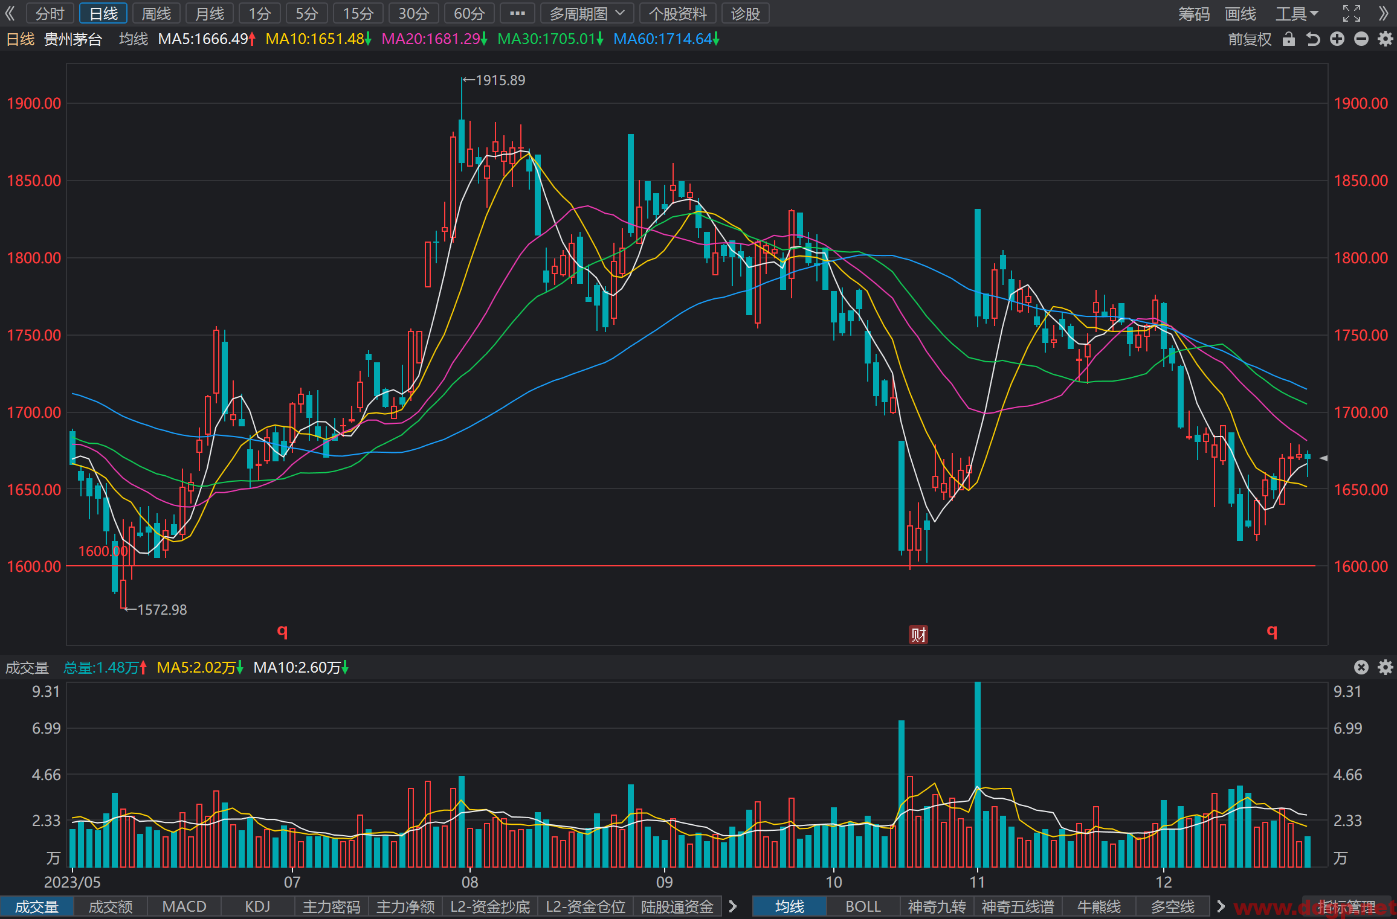The height and width of the screenshot is (919, 1397).
Task: Collapse the left panel with double-left arrow
Action: (x=10, y=13)
